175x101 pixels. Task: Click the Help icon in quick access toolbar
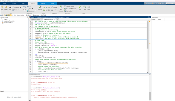[x=162, y=4]
